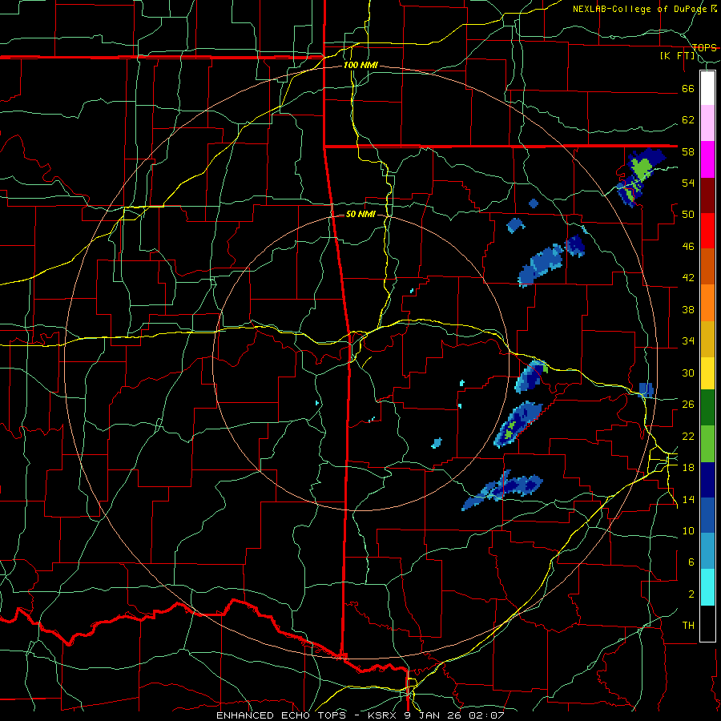721x721 pixels.
Task: Click the TH legend label
Action: coord(688,626)
